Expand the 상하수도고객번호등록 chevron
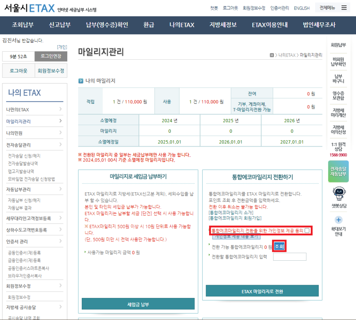The width and height of the screenshot is (356, 320). point(60,230)
